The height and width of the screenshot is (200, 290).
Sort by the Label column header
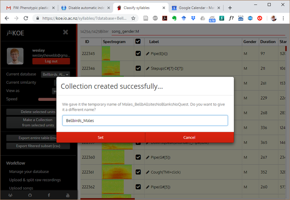(154, 42)
